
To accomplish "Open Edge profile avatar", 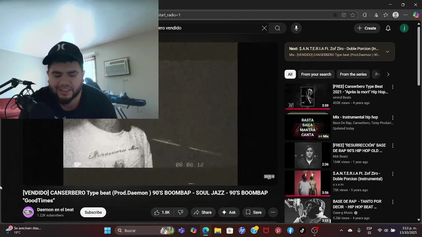I will coord(396,15).
